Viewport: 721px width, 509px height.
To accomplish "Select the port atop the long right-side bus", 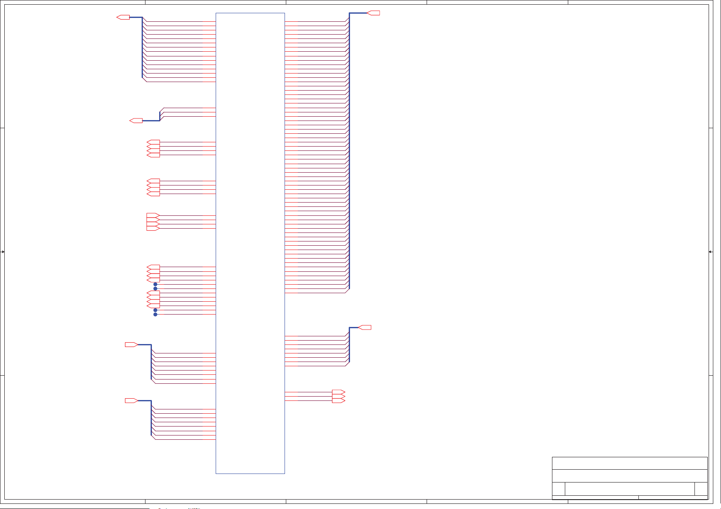I will [x=373, y=13].
